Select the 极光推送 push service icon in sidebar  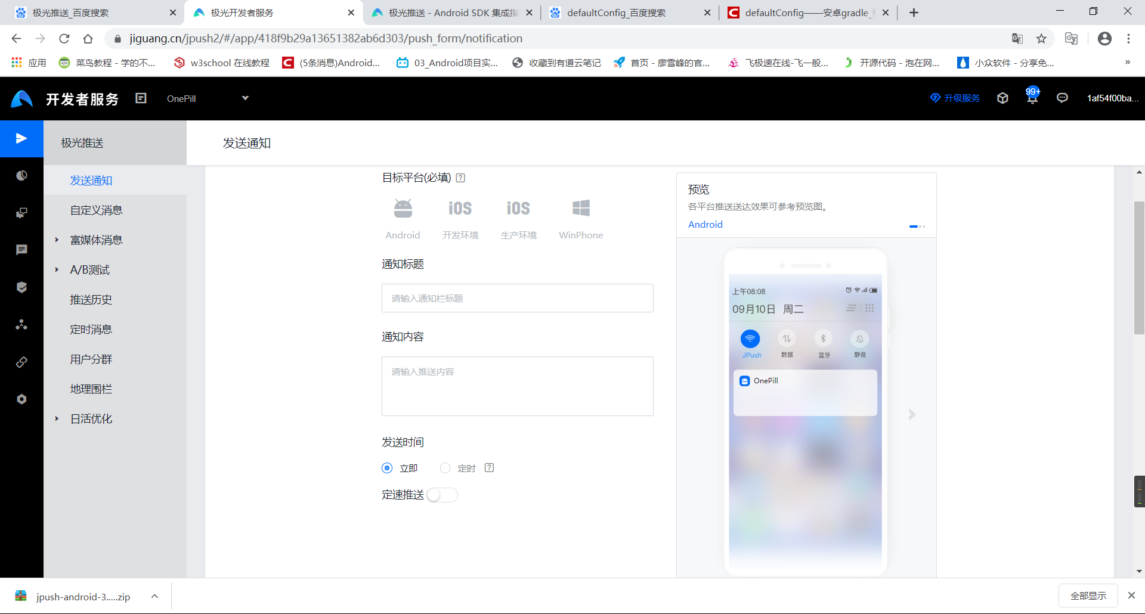point(21,138)
